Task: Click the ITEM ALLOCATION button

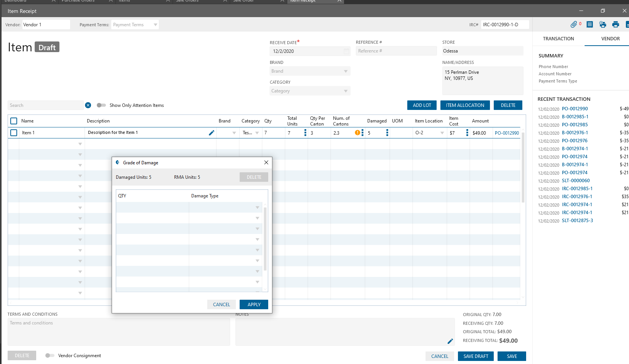Action: [465, 105]
